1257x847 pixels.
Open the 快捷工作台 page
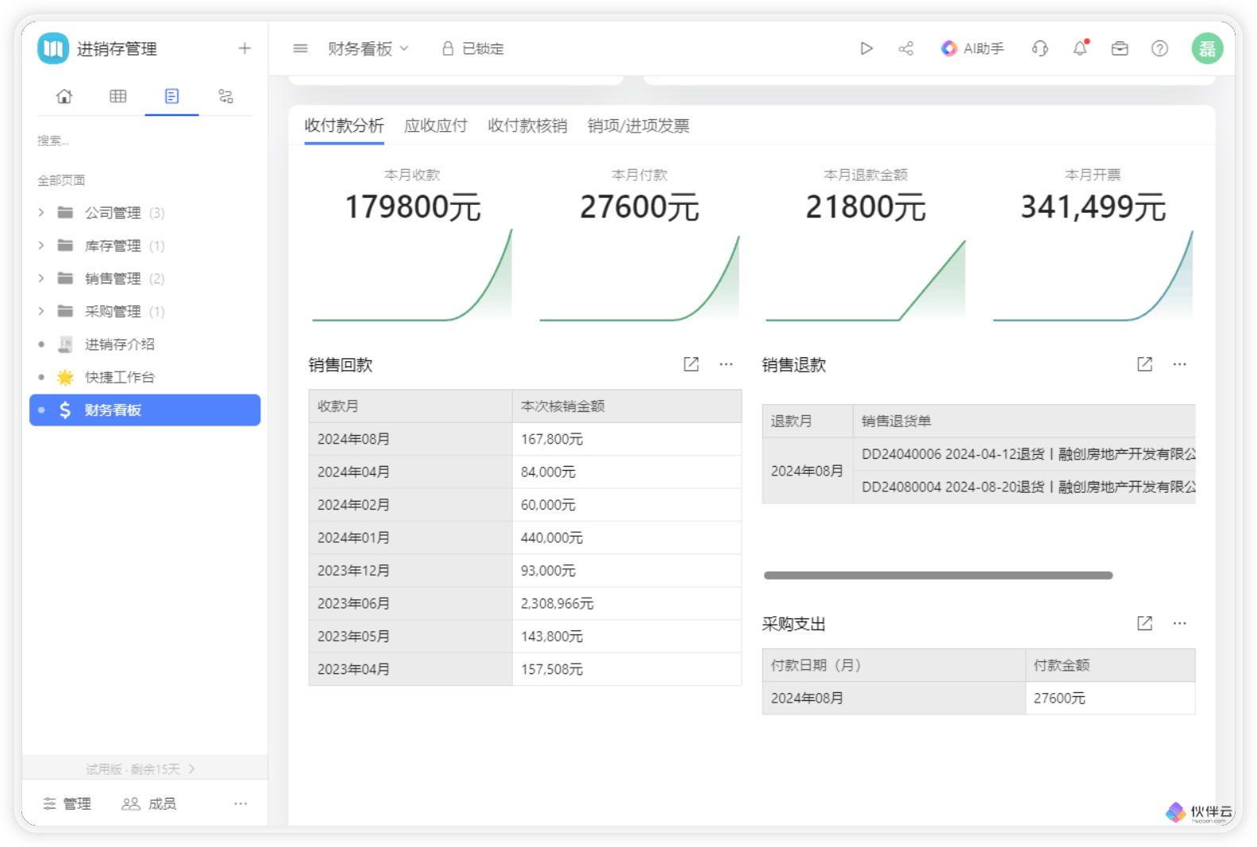pyautogui.click(x=145, y=377)
